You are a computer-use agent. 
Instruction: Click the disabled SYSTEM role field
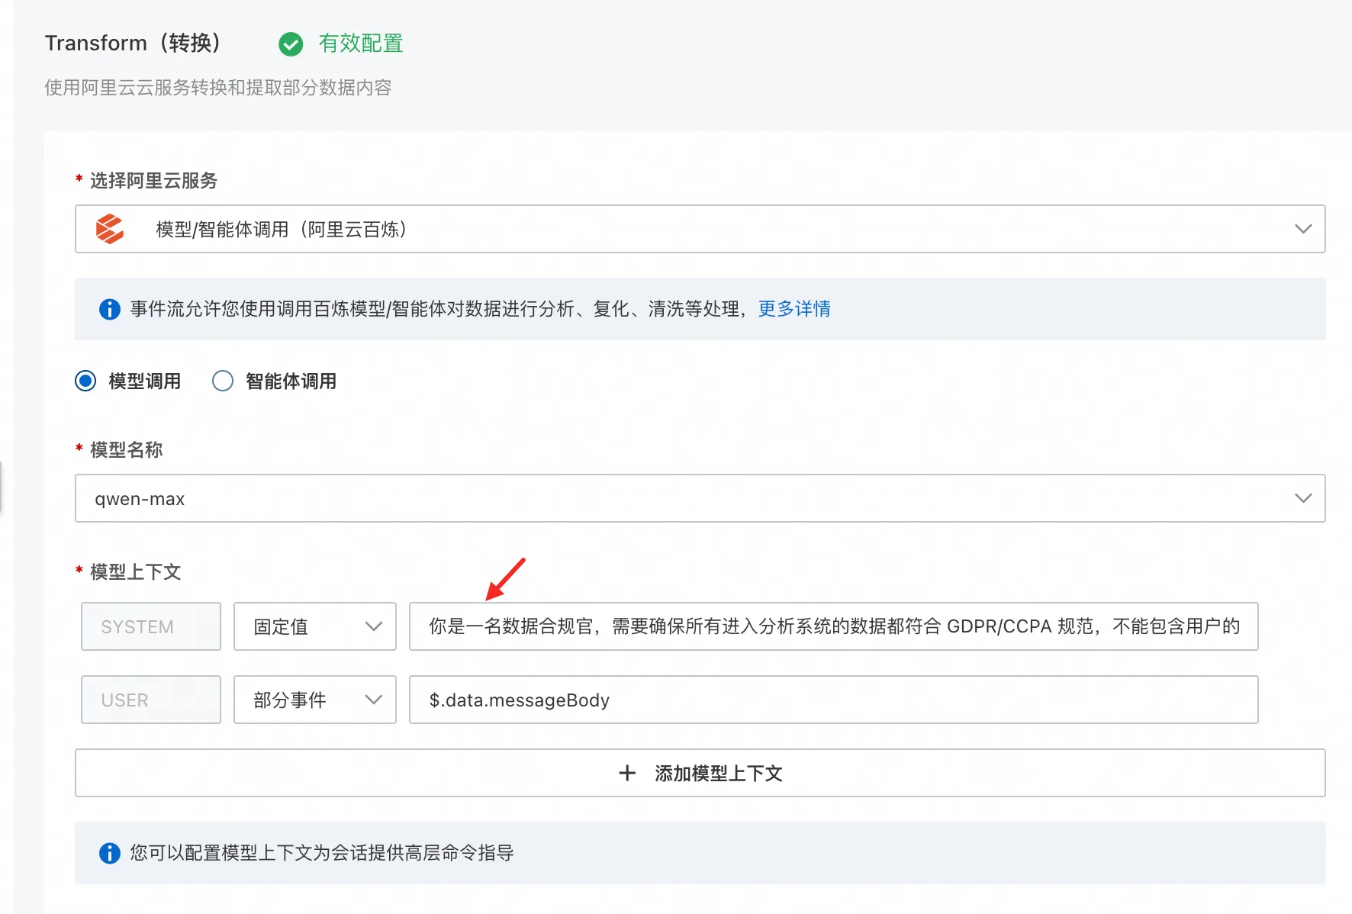[x=151, y=626]
